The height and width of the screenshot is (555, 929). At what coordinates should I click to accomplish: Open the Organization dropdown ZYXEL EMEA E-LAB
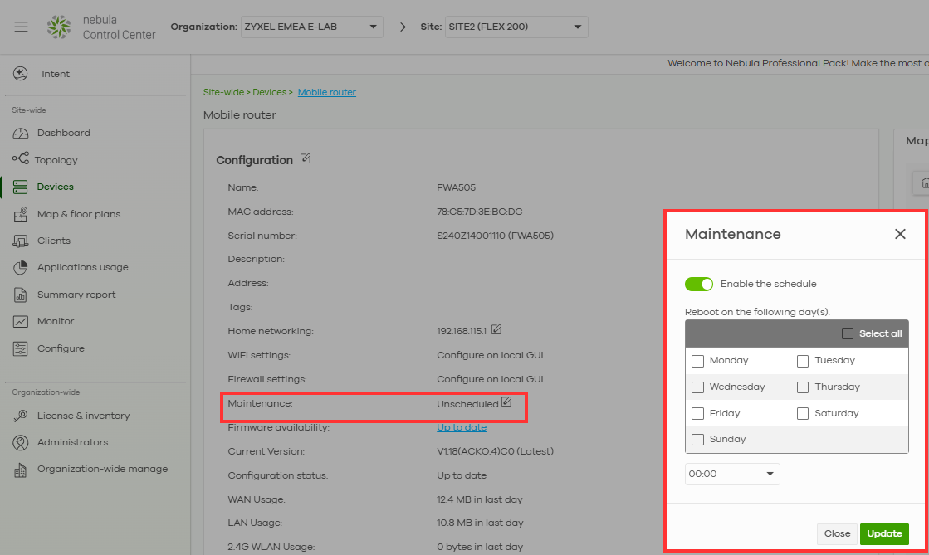[311, 27]
